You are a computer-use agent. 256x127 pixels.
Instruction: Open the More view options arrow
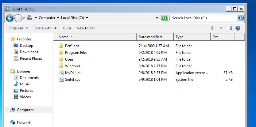pyautogui.click(x=221, y=28)
